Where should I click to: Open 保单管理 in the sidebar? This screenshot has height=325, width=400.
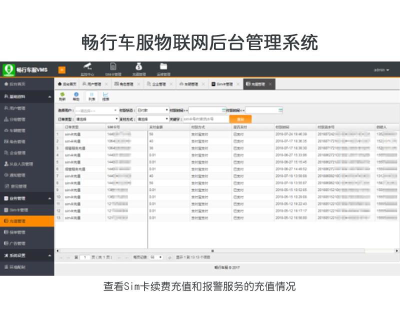18,232
